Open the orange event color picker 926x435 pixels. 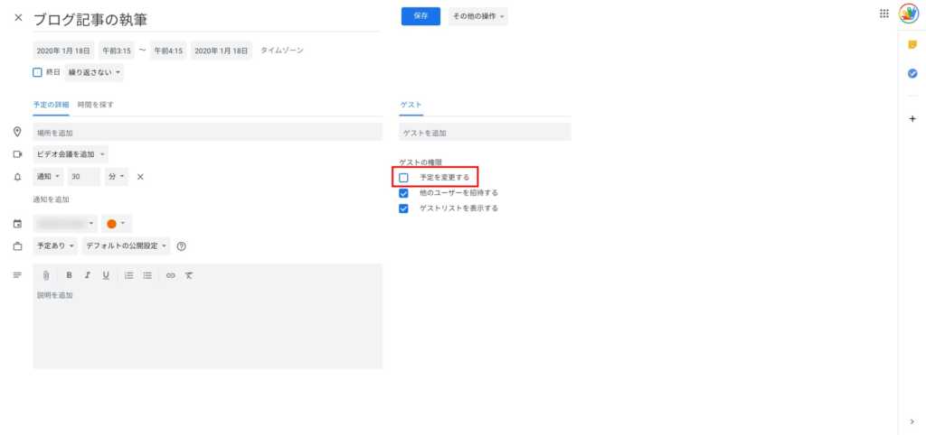pyautogui.click(x=116, y=223)
